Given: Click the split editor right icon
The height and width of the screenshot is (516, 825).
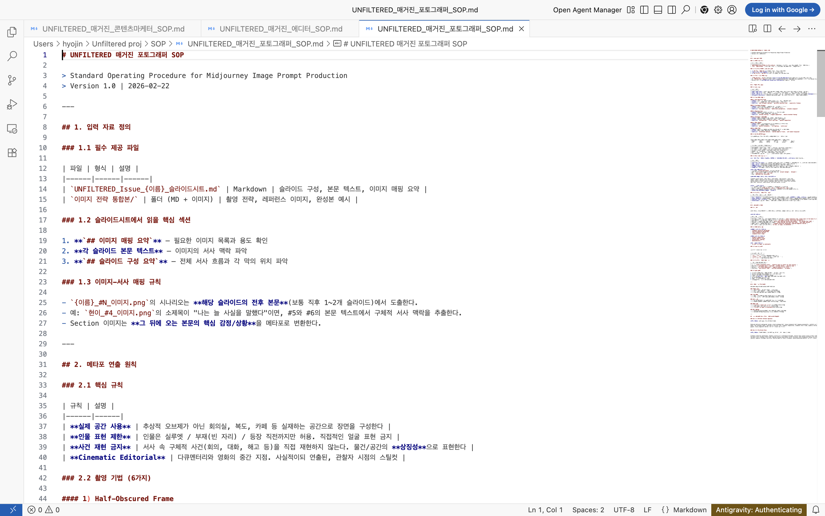Looking at the screenshot, I should tap(767, 29).
